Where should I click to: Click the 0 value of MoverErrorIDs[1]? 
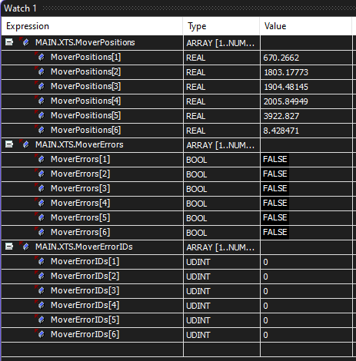265,262
